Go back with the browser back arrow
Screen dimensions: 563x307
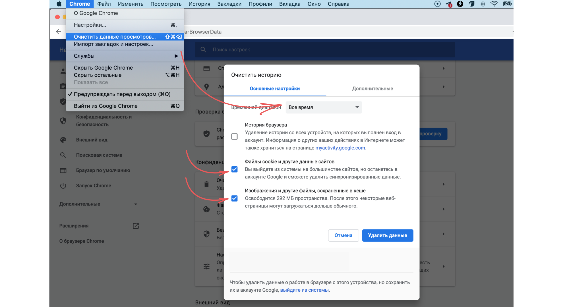click(x=59, y=32)
